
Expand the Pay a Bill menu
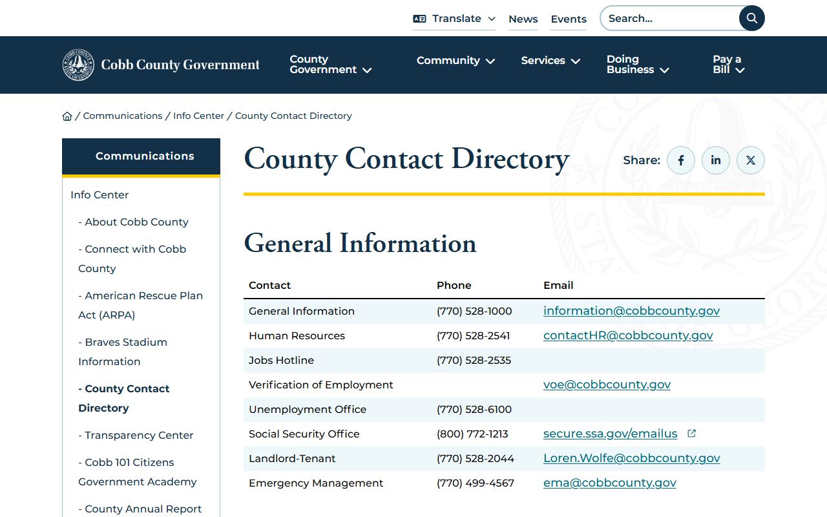tap(729, 65)
